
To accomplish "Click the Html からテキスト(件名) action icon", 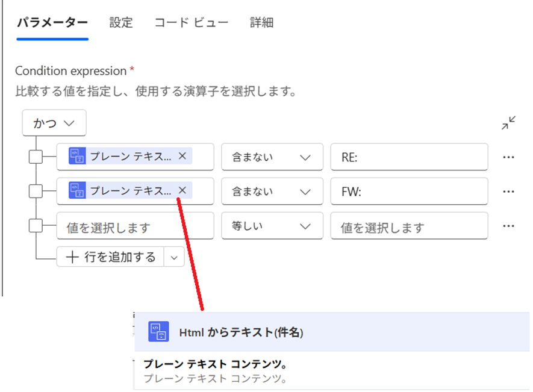I will pyautogui.click(x=158, y=332).
